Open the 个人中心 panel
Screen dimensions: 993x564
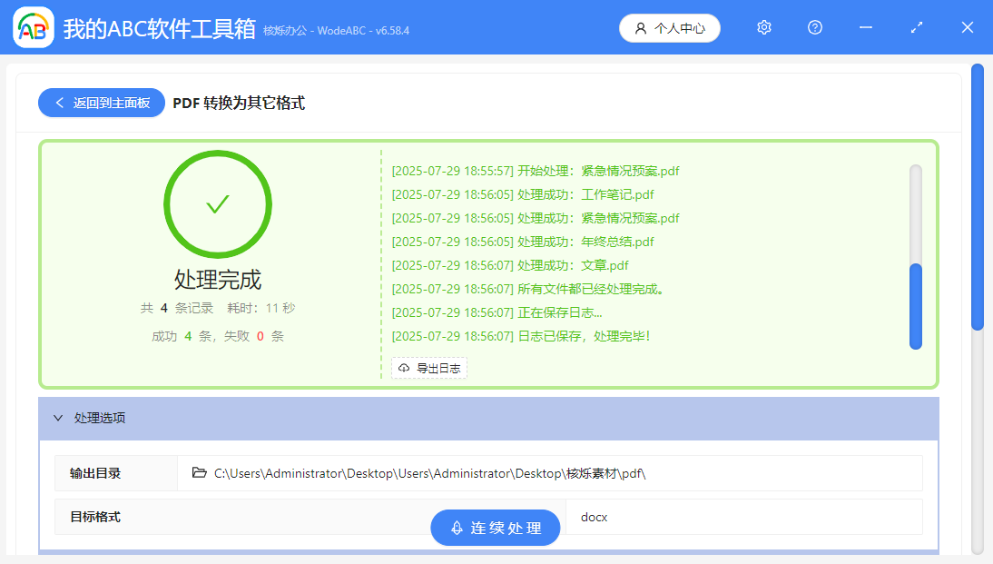[670, 27]
